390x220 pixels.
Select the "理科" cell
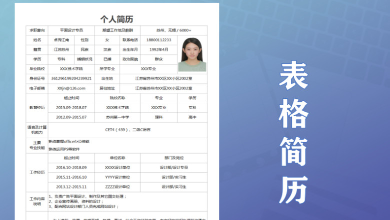click(x=158, y=117)
